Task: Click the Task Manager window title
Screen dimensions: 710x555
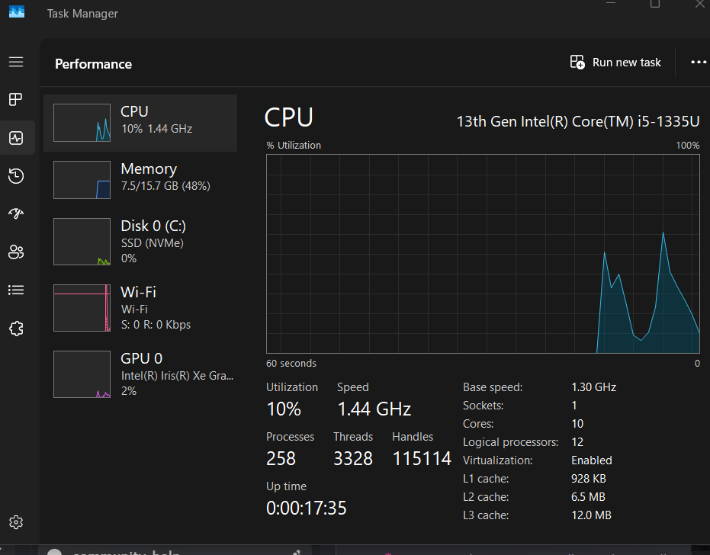Action: [x=82, y=14]
